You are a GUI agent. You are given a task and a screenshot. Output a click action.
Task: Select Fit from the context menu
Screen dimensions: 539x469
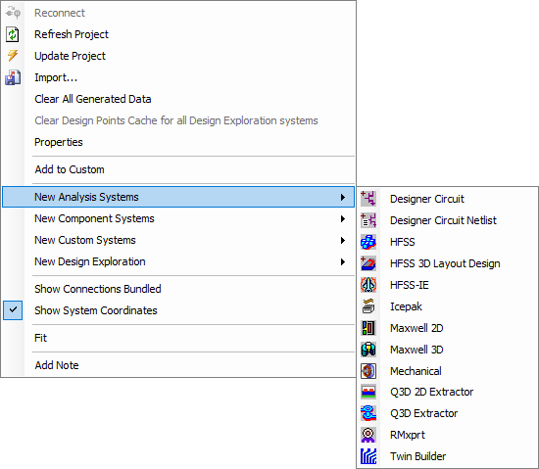(40, 338)
